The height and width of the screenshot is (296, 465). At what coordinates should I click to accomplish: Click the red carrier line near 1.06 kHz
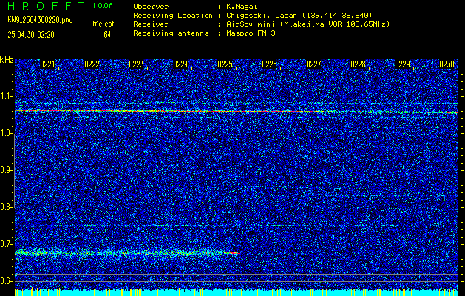[x=237, y=112]
